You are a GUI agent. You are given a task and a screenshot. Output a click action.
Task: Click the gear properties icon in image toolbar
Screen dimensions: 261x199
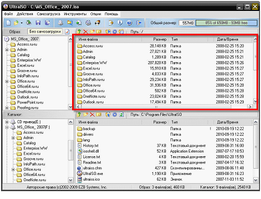(114, 31)
